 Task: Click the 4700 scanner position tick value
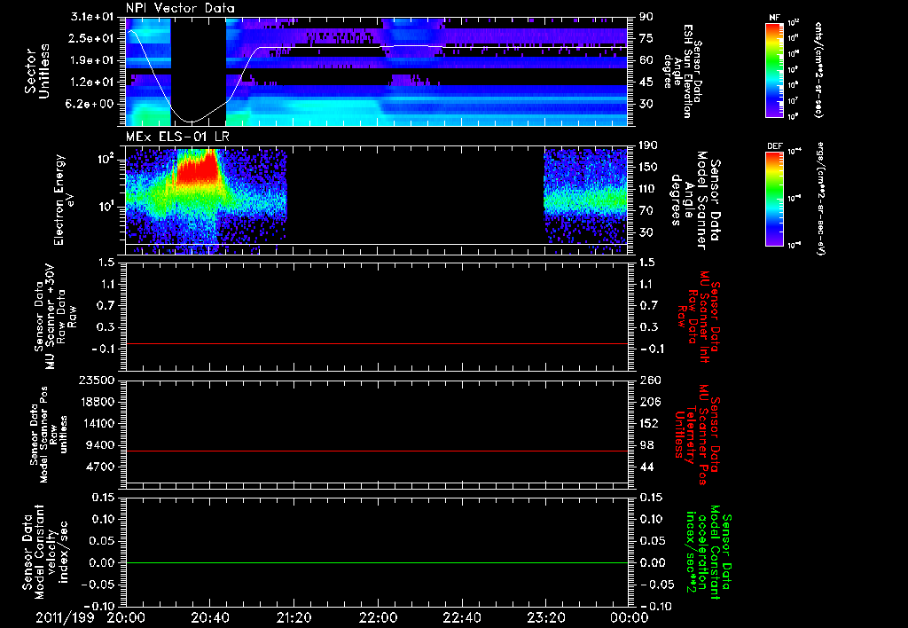(x=99, y=467)
